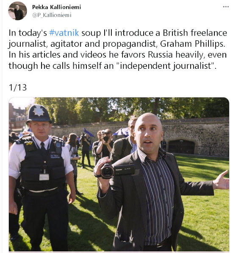The height and width of the screenshot is (253, 233).
Task: Click the tweet text mentioning Graham Phillips
Action: pos(118,49)
